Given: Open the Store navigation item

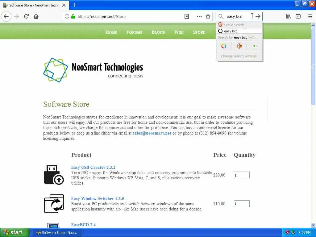Looking at the screenshot, I should [199, 32].
